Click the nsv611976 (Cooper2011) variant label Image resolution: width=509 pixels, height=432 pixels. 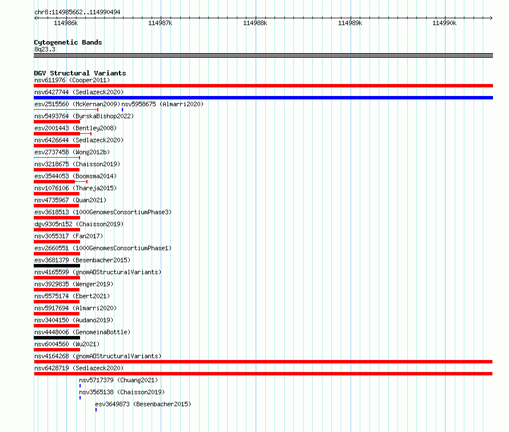click(72, 80)
